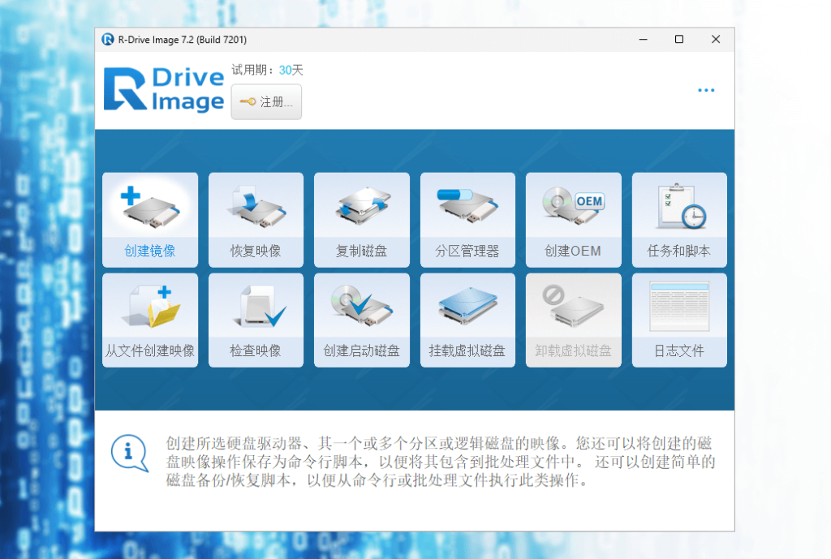Open 创建镜像 (create image) tile
The width and height of the screenshot is (831, 559).
point(150,219)
